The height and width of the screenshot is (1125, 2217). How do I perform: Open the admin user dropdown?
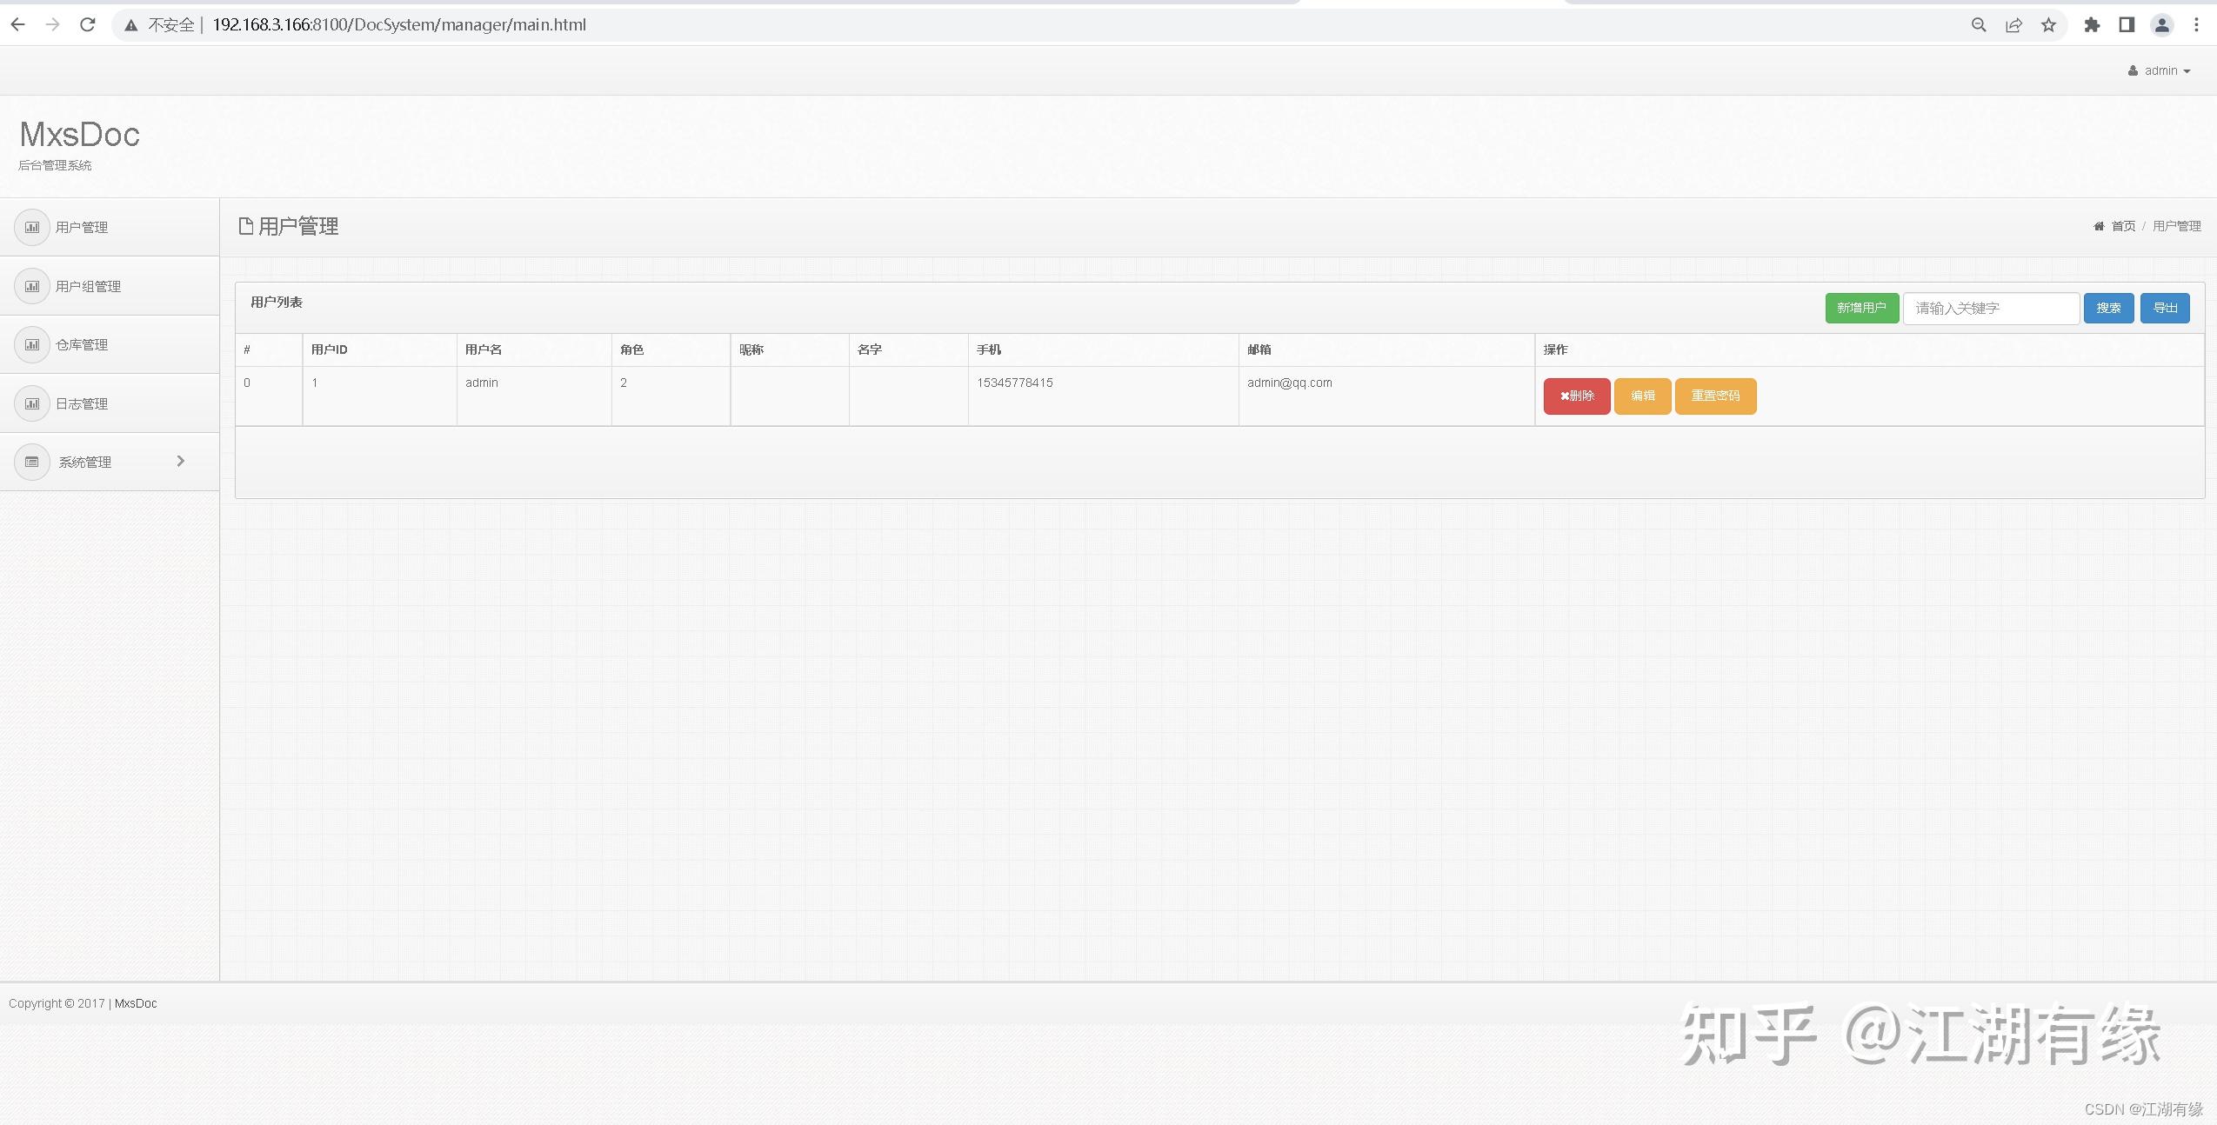(2160, 71)
